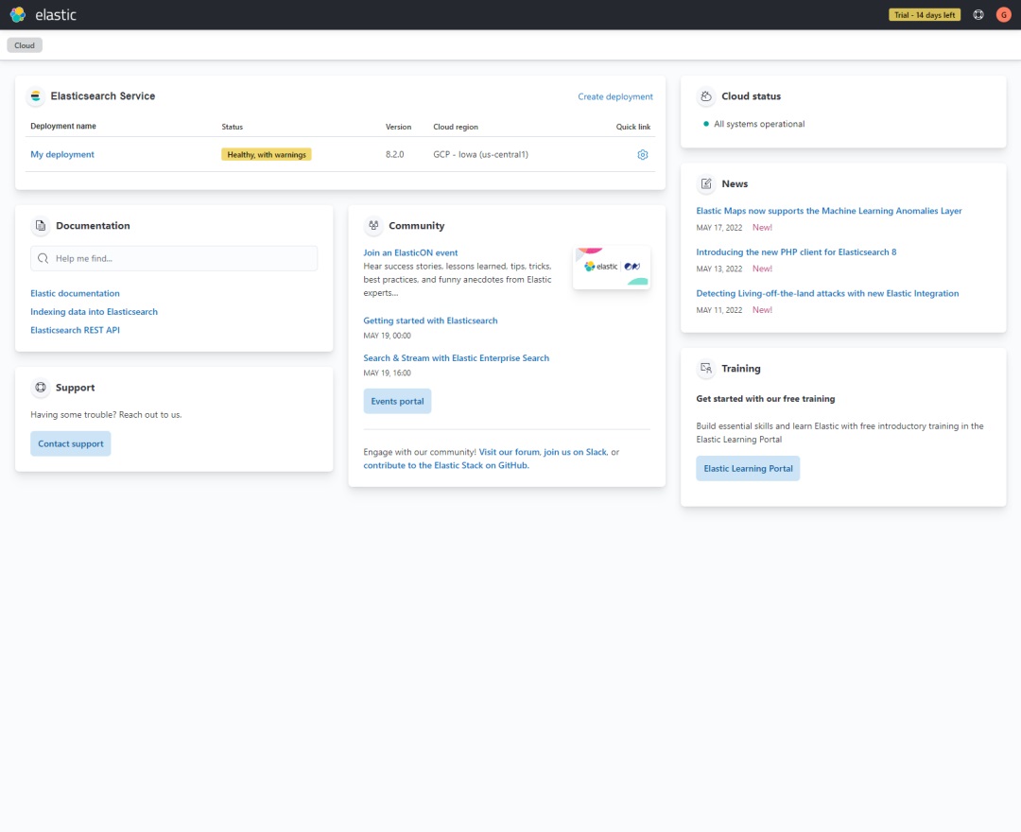Open the help lifebuoy icon in header
This screenshot has width=1021, height=832.
978,15
